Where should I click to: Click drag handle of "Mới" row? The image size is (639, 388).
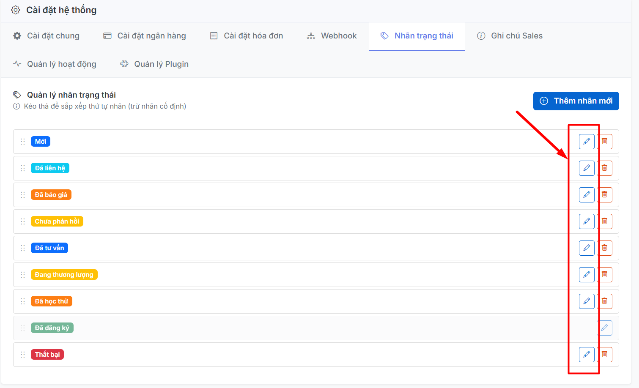[x=23, y=142]
